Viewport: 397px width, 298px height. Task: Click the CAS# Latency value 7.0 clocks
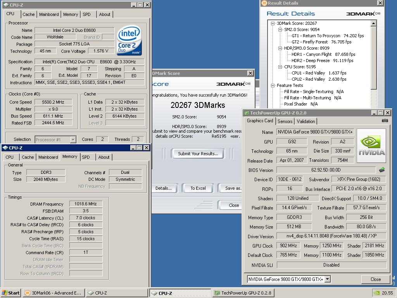(86, 218)
